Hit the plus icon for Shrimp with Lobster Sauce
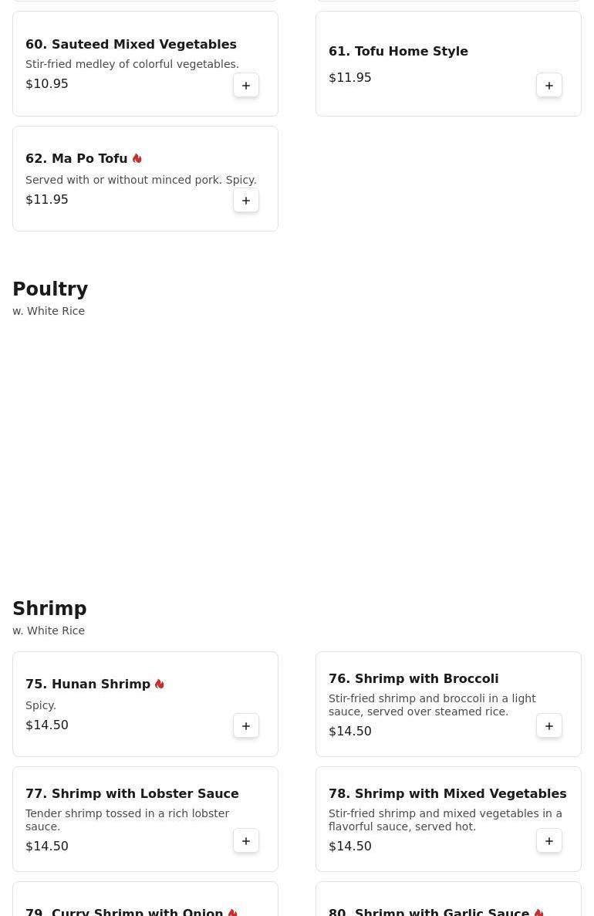This screenshot has height=916, width=594. (x=246, y=841)
